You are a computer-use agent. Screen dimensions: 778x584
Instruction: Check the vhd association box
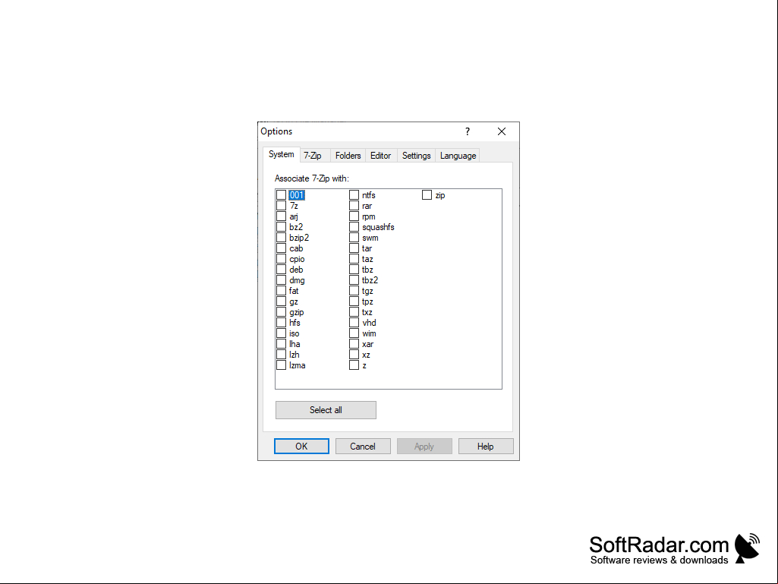click(x=354, y=323)
